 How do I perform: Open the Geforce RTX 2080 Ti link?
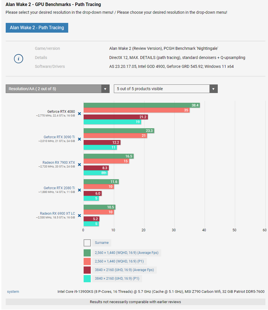pos(59,188)
